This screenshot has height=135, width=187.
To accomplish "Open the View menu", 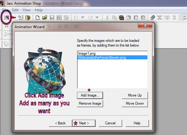I will coord(26,10).
